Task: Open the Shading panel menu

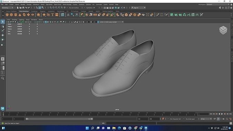Action: click(14, 20)
